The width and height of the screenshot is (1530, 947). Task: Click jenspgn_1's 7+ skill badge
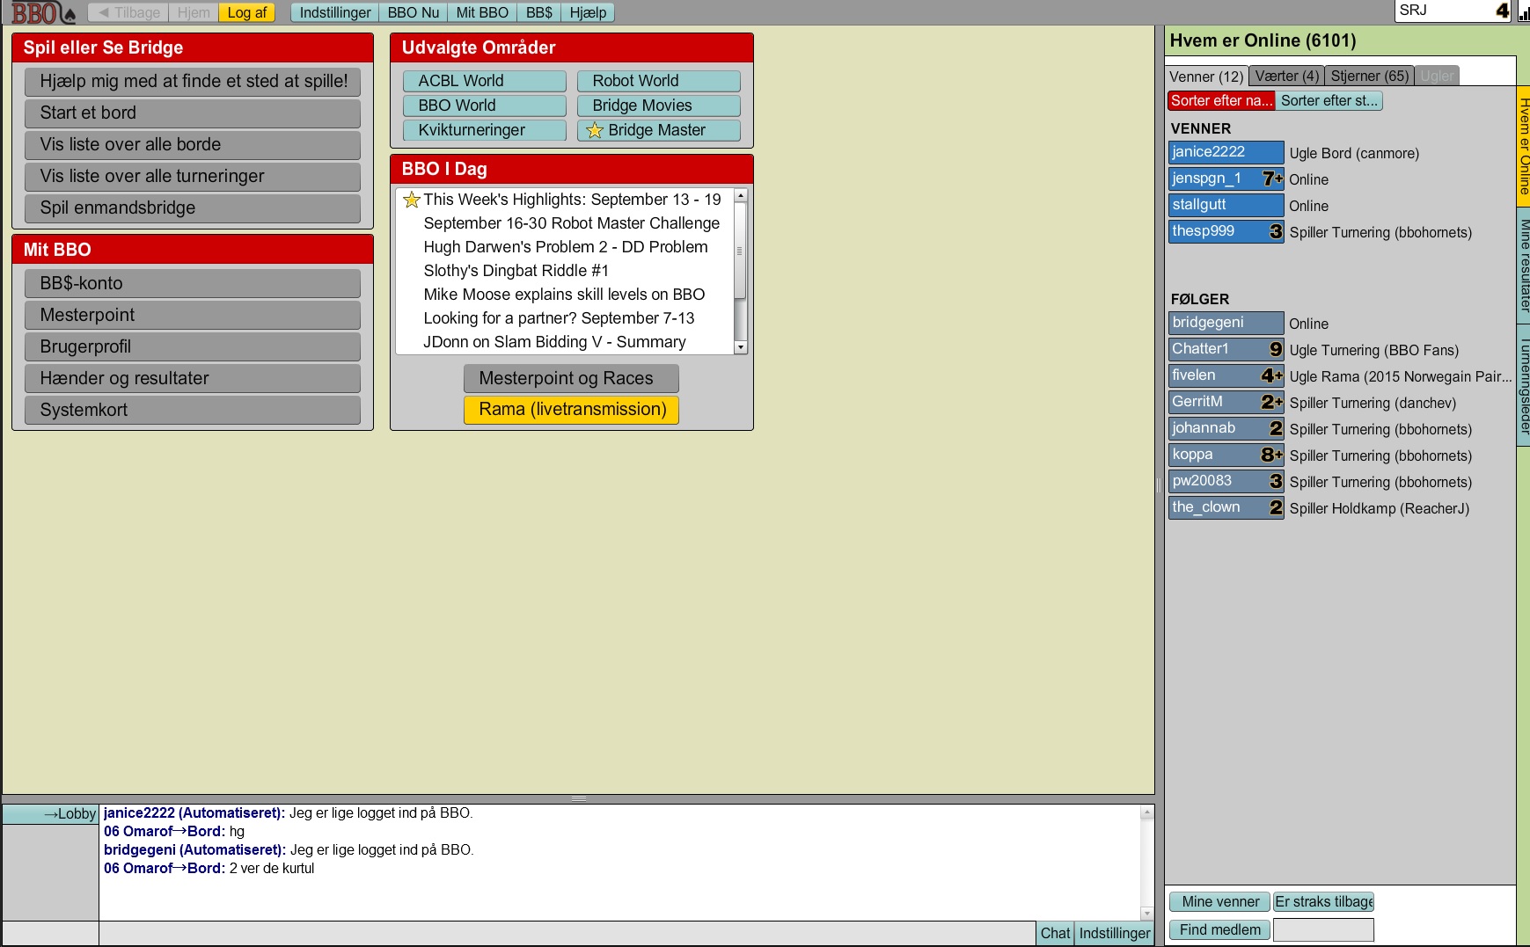[x=1272, y=178]
